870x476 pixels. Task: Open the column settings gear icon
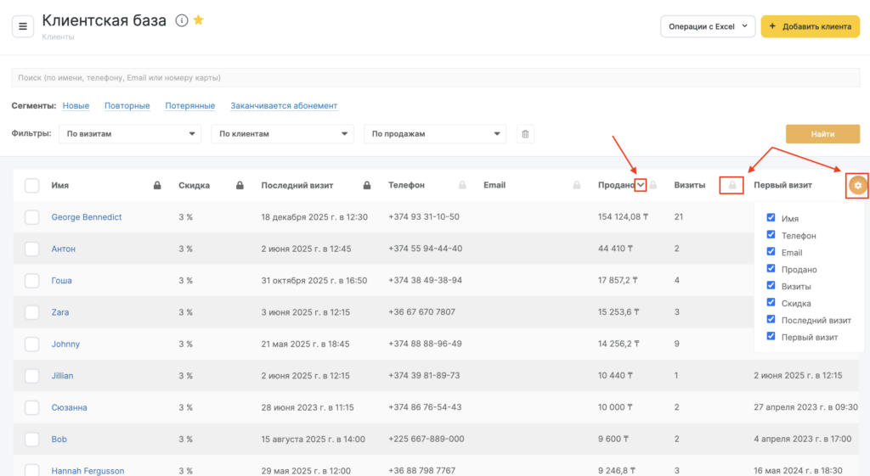coord(857,185)
